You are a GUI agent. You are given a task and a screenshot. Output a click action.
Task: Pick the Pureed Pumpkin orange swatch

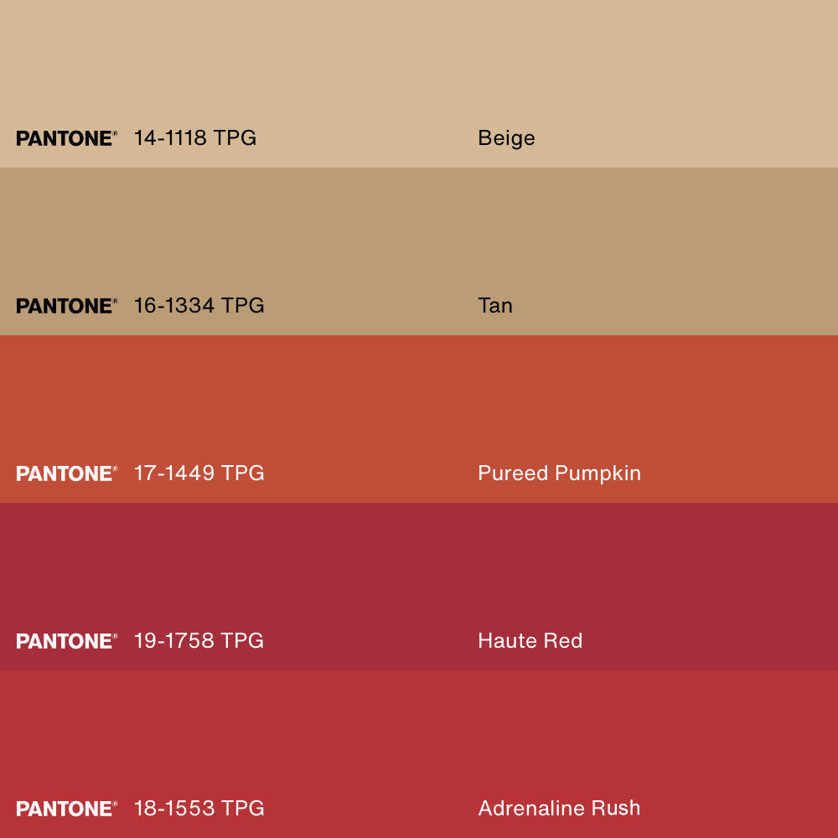tap(419, 402)
